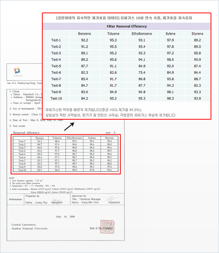
Task: Click the Test-6 Ethylbenzene value 75.4
Action: point(142,73)
